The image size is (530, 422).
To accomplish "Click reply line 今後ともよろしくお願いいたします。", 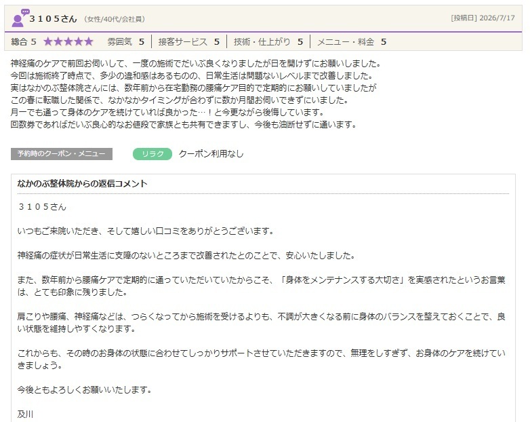I will pyautogui.click(x=85, y=389).
